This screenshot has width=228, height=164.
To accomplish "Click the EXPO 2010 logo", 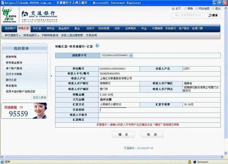I will (9, 15).
